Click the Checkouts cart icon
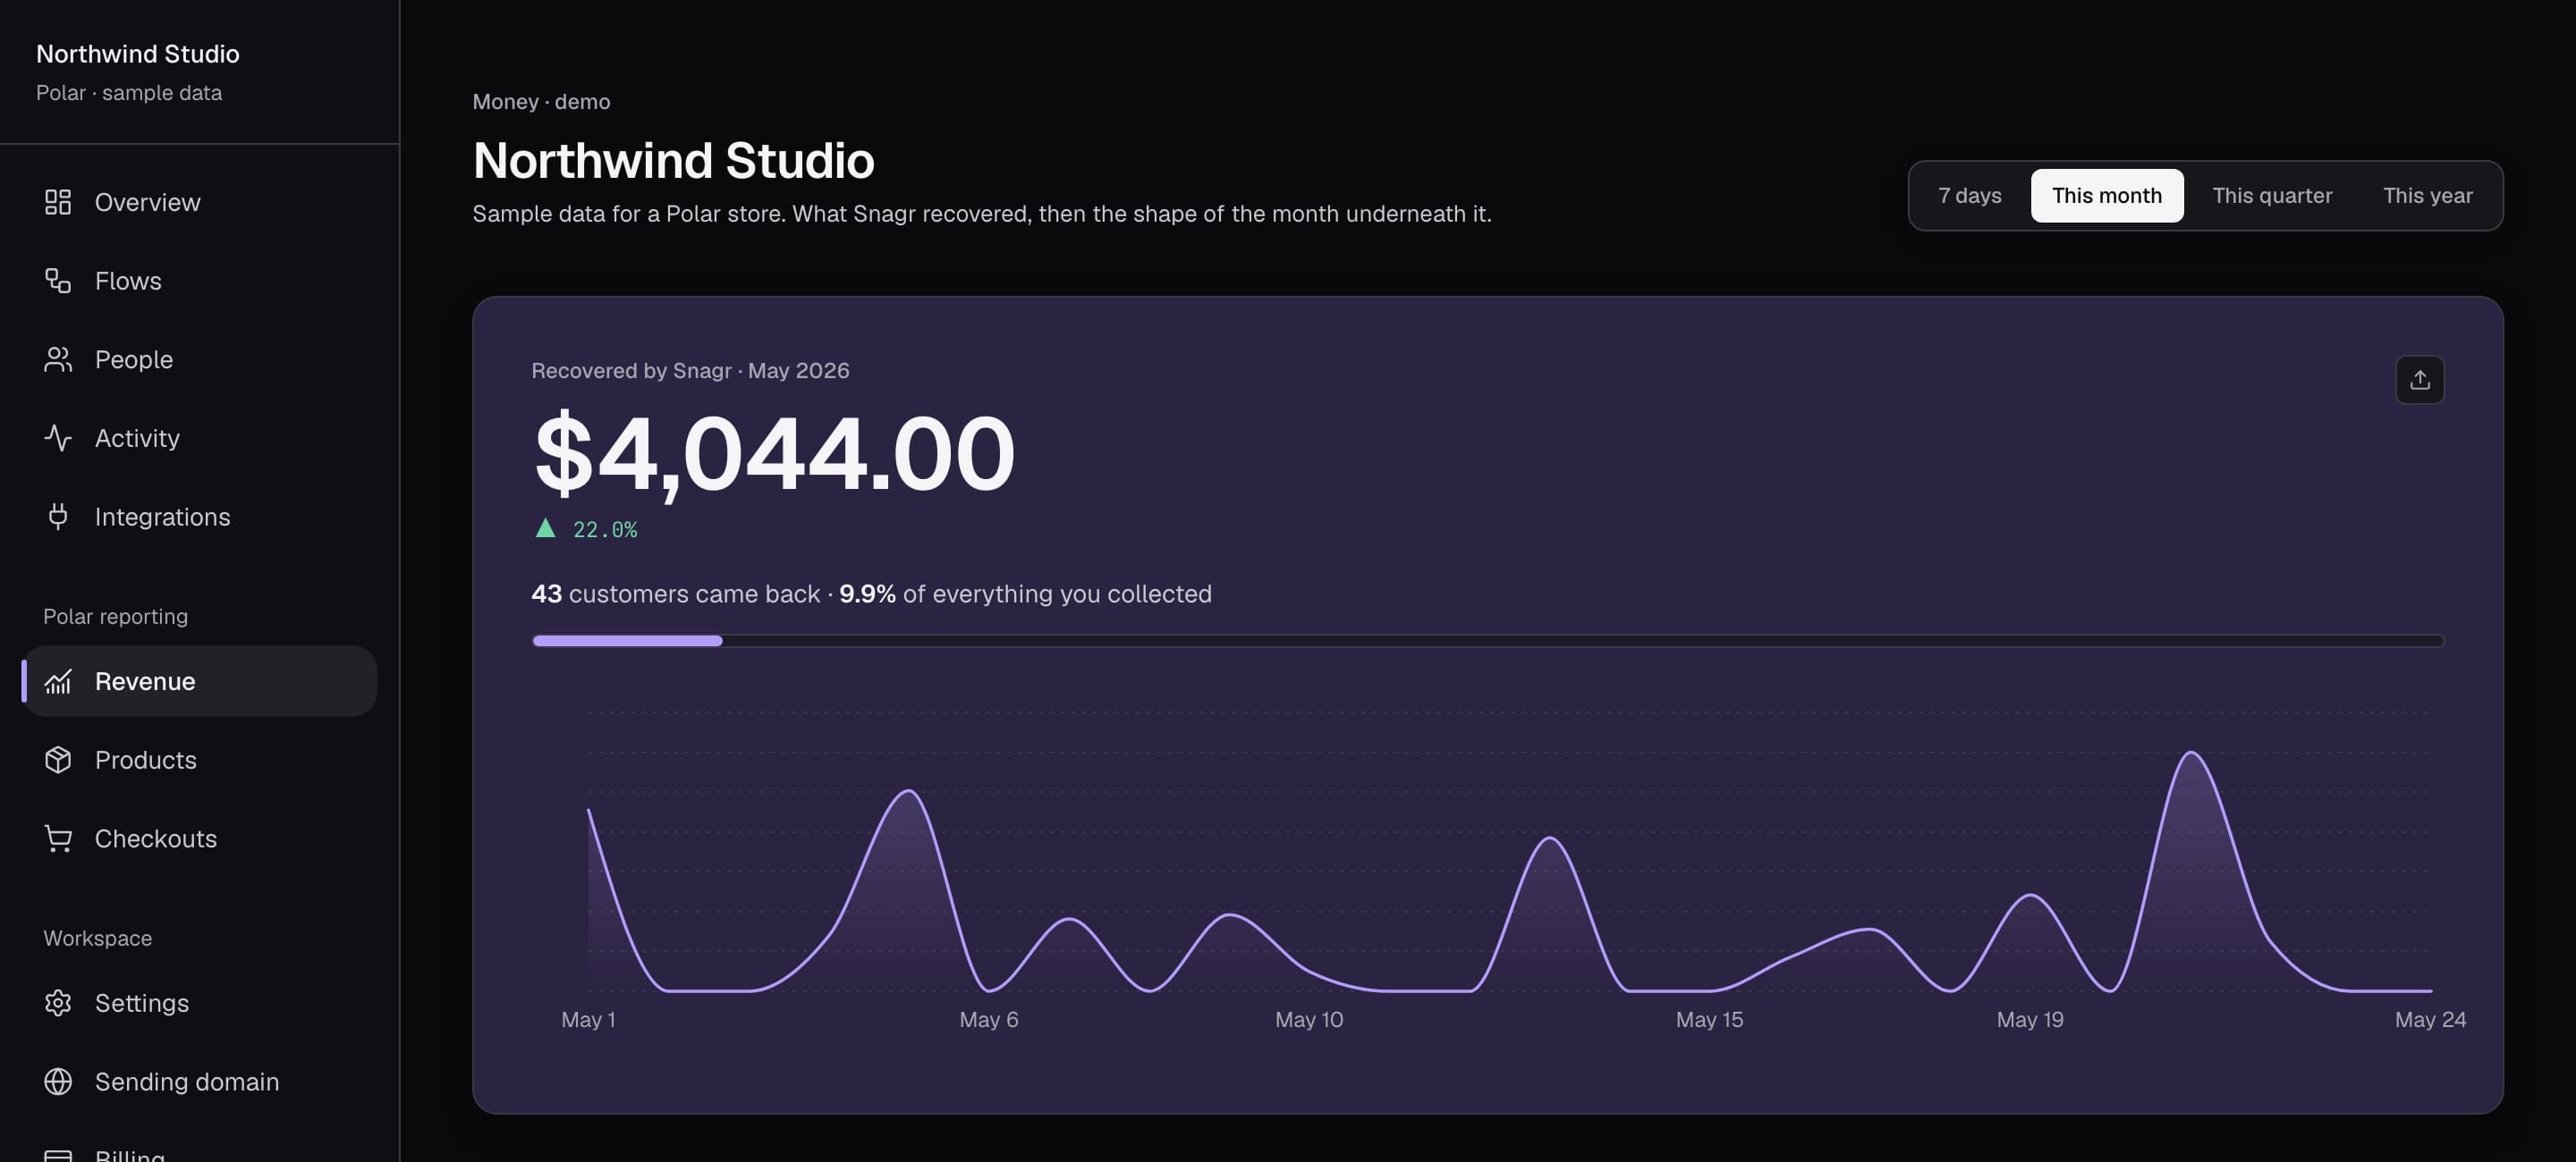The width and height of the screenshot is (2576, 1162). (x=58, y=838)
